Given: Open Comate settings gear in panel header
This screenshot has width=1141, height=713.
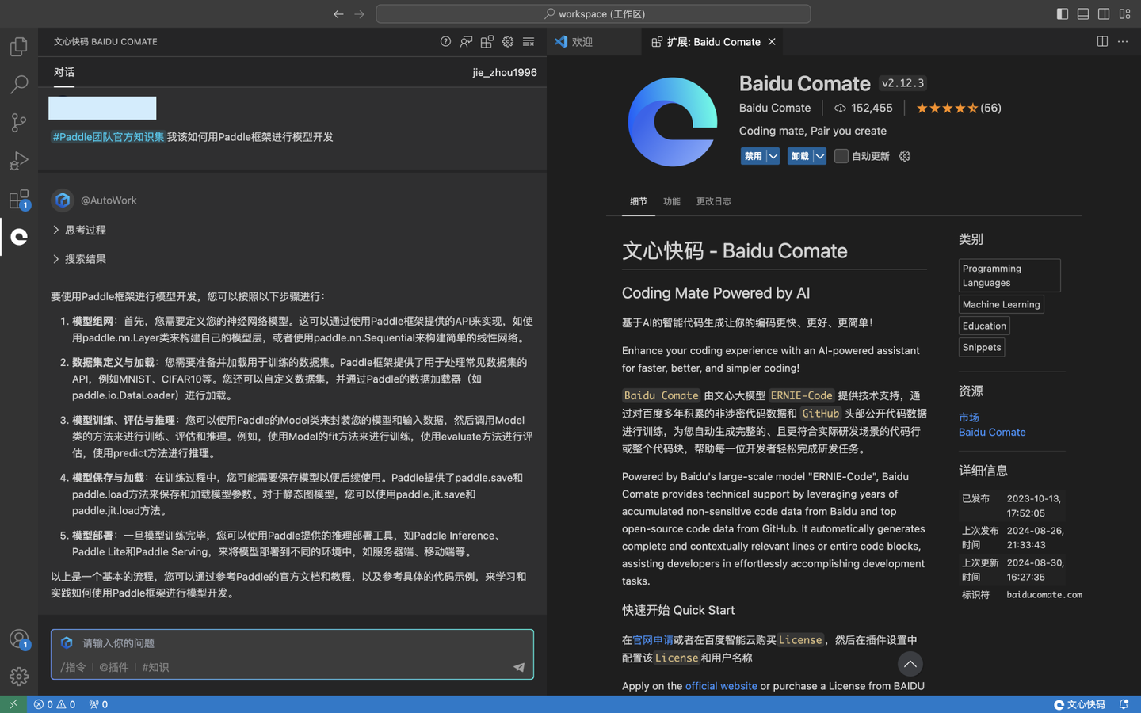Looking at the screenshot, I should (x=507, y=41).
